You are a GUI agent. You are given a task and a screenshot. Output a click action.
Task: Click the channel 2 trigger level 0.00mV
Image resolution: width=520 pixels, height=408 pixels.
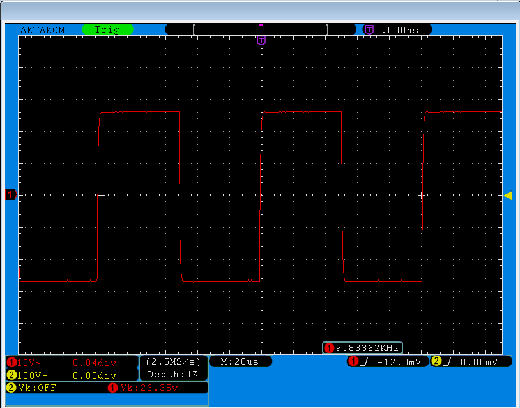(x=479, y=362)
